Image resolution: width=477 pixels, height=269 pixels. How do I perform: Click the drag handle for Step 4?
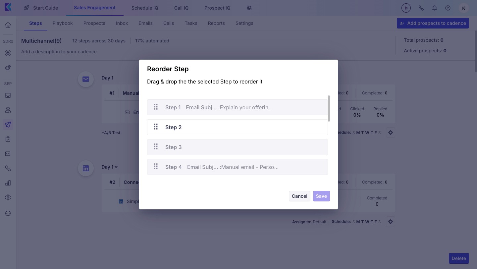156,166
